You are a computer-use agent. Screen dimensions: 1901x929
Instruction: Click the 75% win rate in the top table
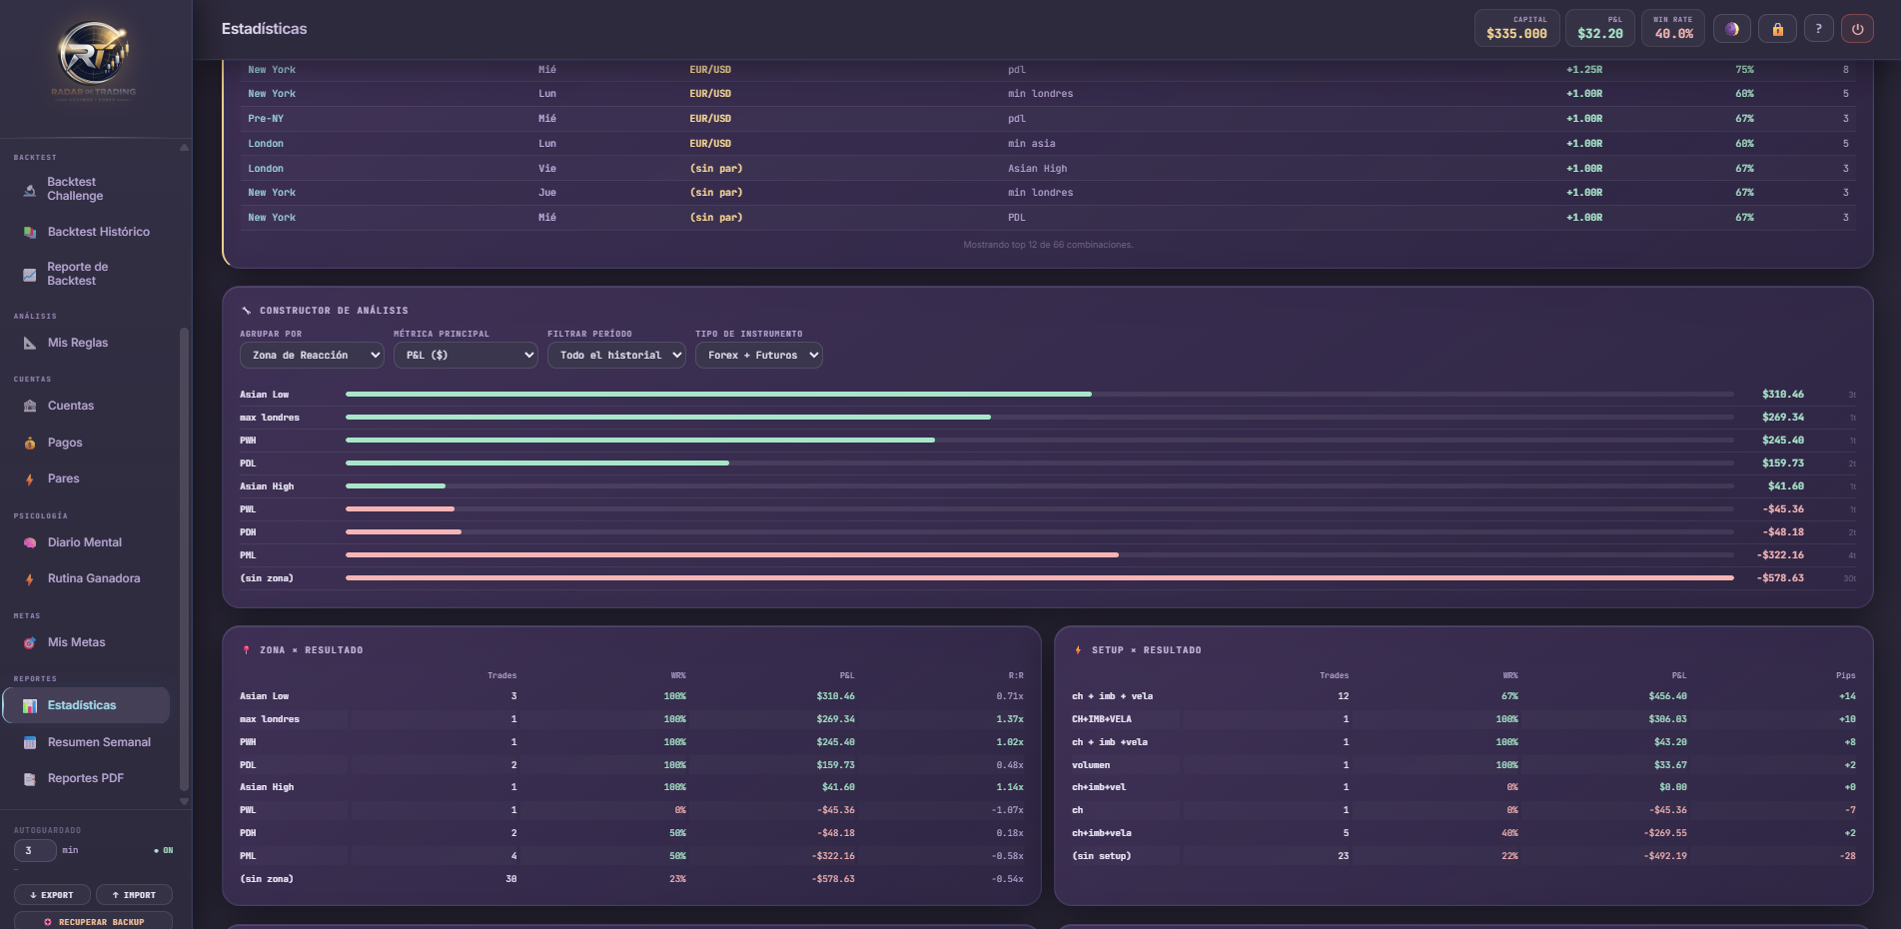point(1744,70)
